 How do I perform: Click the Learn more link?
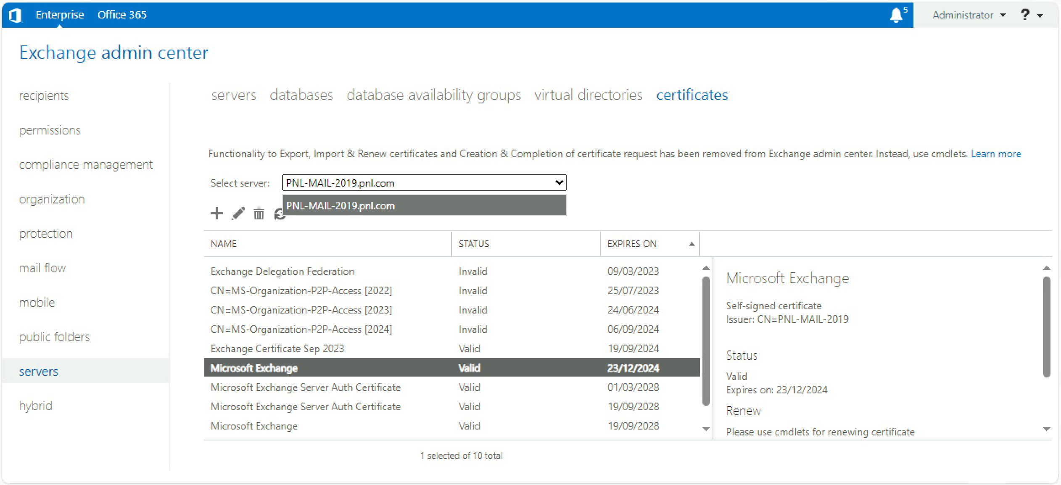(996, 154)
